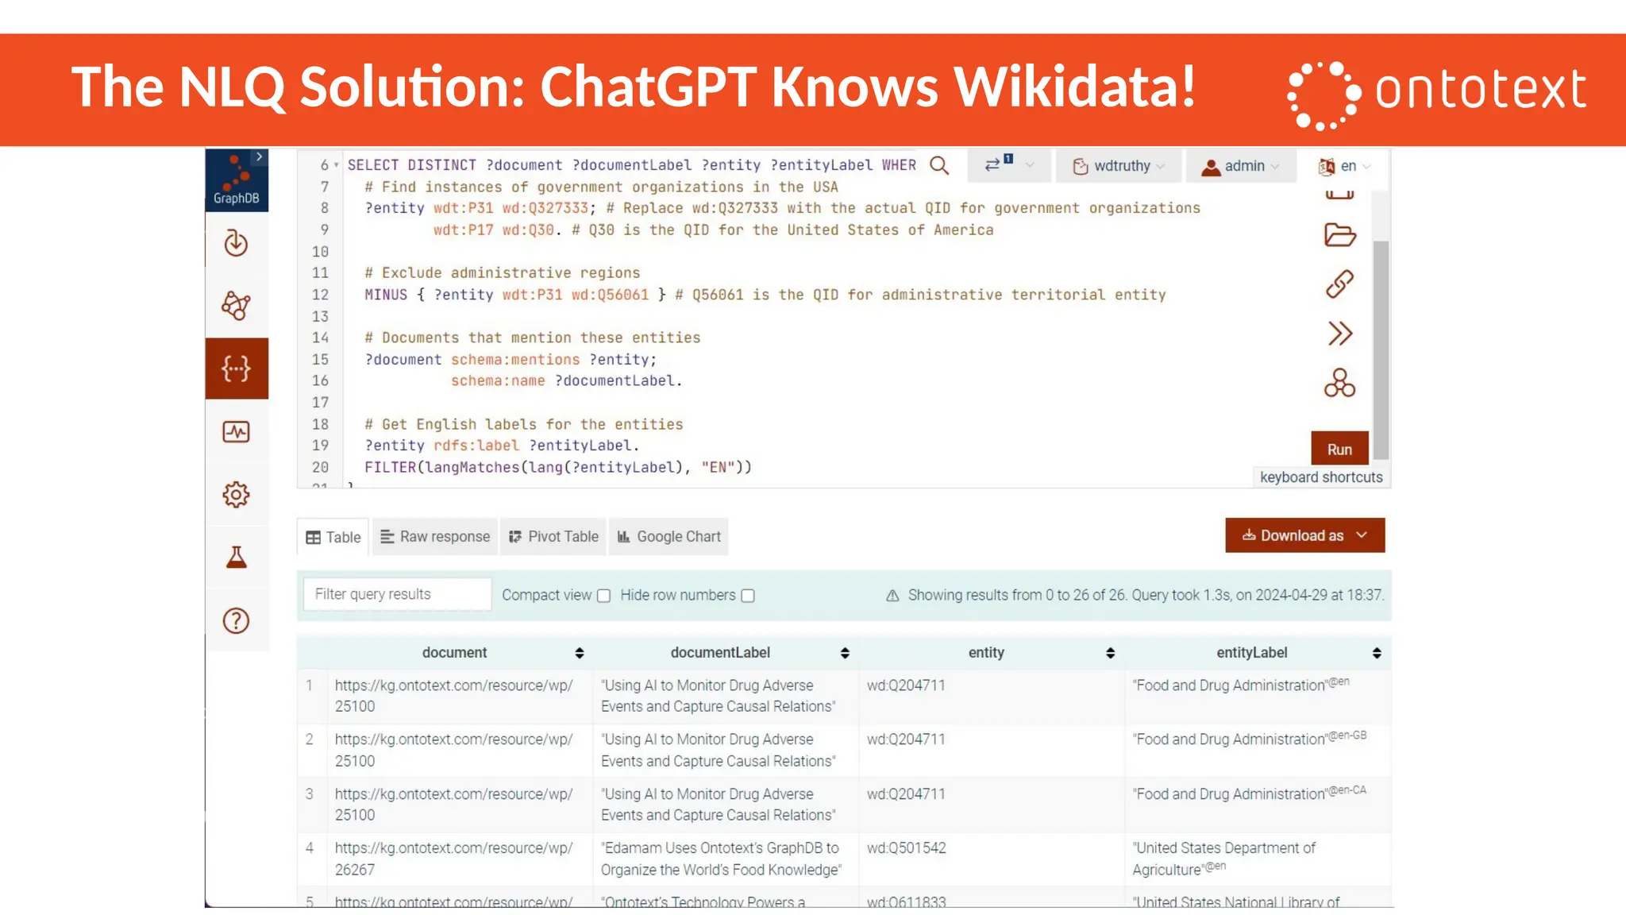Click the MINUS clause on line 12
Image resolution: width=1626 pixels, height=915 pixels.
514,295
